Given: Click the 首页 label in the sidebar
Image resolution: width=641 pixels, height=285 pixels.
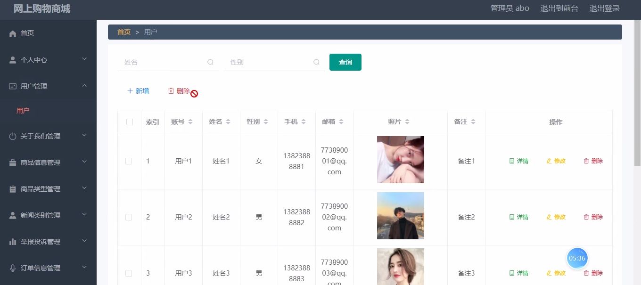Looking at the screenshot, I should coord(27,33).
